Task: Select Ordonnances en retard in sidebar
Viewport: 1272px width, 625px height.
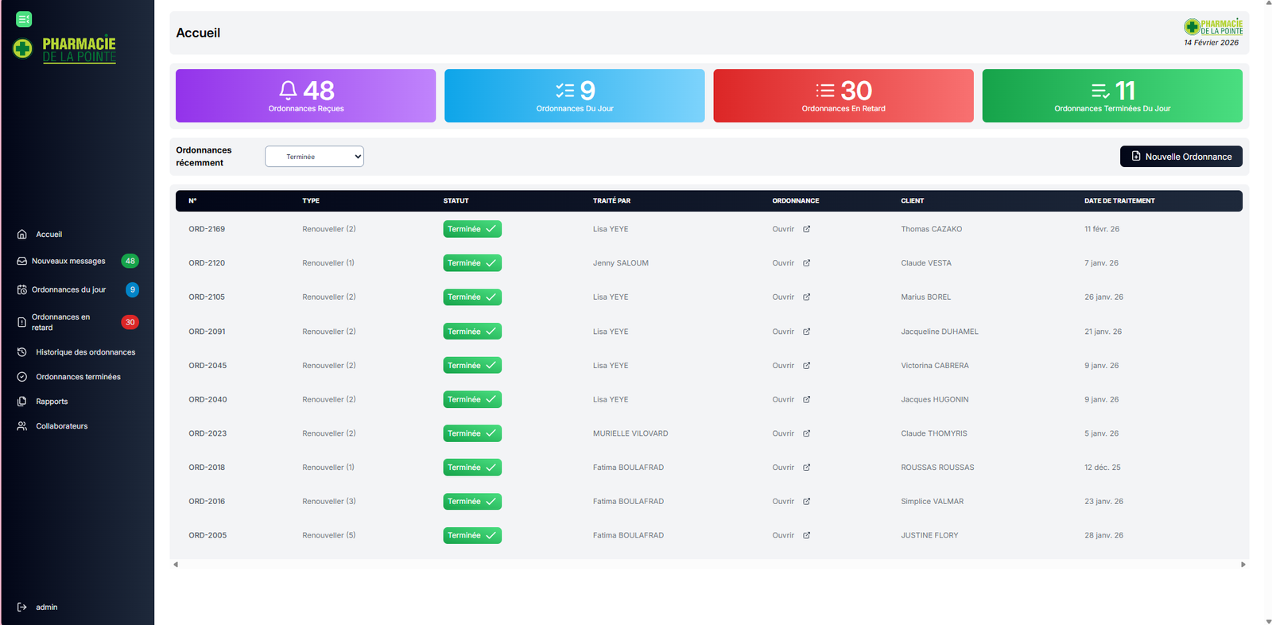Action: (x=60, y=322)
